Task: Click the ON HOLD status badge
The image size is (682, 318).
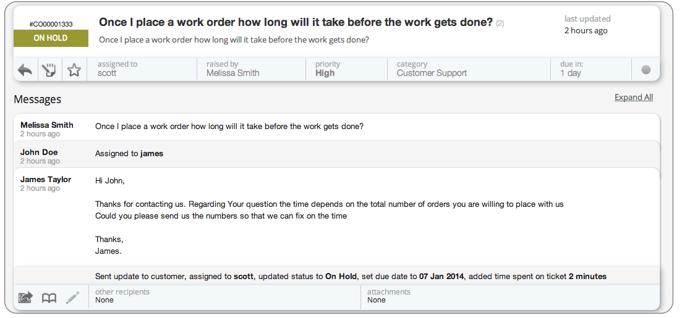Action: coord(51,38)
